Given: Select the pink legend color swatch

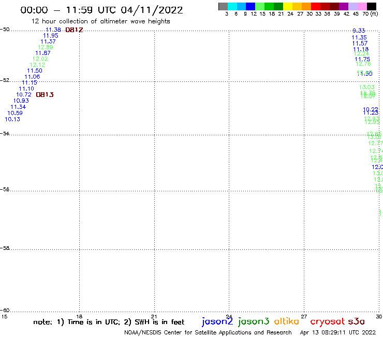Looking at the screenshot, I should [x=362, y=7].
